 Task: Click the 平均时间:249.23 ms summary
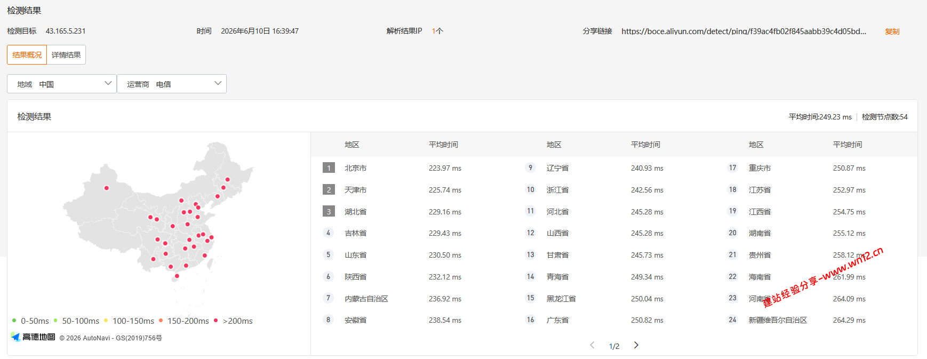click(820, 117)
